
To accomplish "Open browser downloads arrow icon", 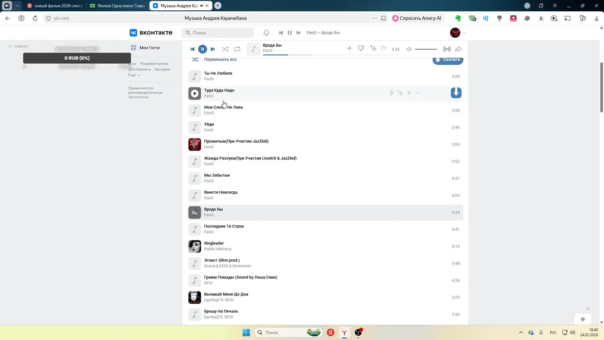I will coord(596,18).
